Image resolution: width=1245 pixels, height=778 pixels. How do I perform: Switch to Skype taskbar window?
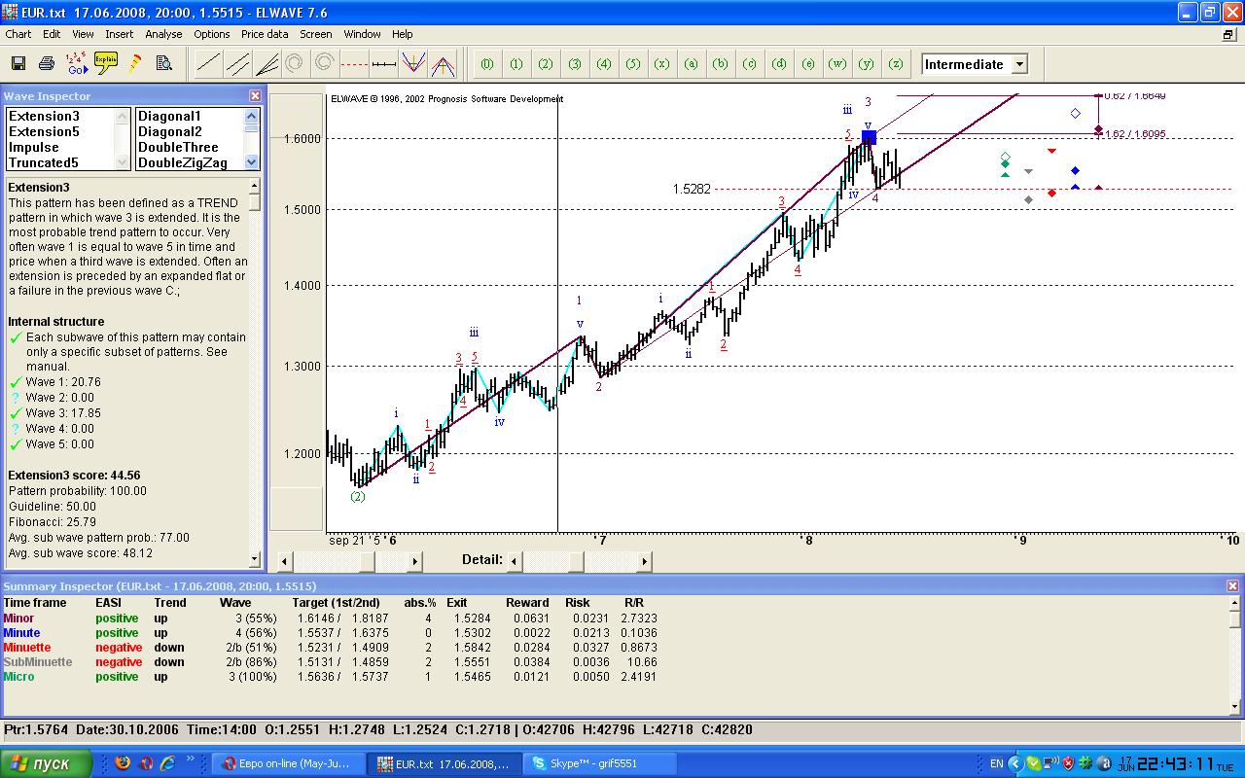pos(599,763)
